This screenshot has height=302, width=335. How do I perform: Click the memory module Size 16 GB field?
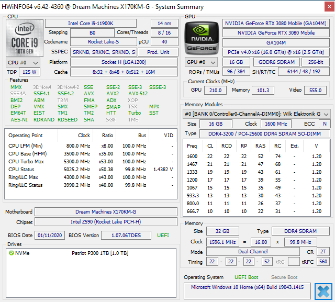[216, 124]
